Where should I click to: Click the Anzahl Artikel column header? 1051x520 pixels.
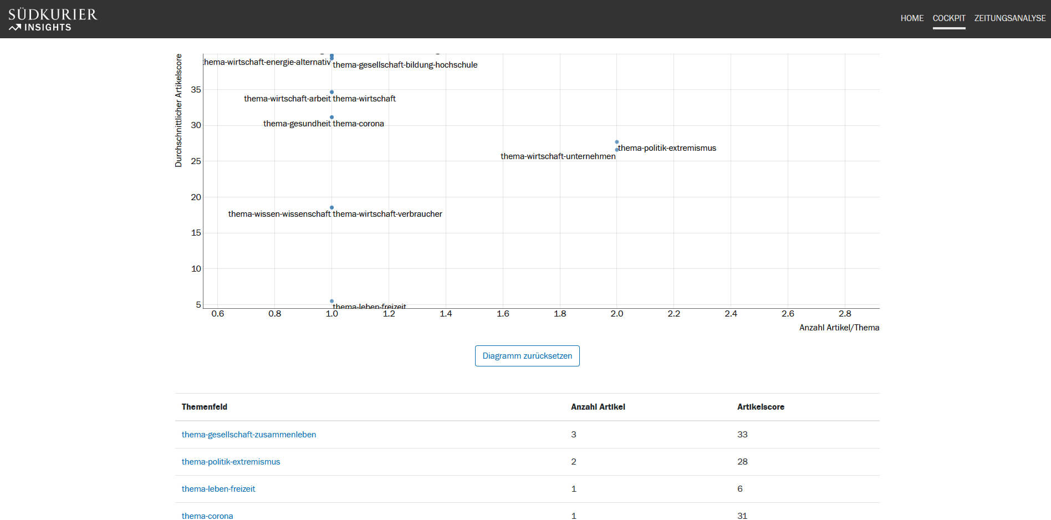click(598, 407)
